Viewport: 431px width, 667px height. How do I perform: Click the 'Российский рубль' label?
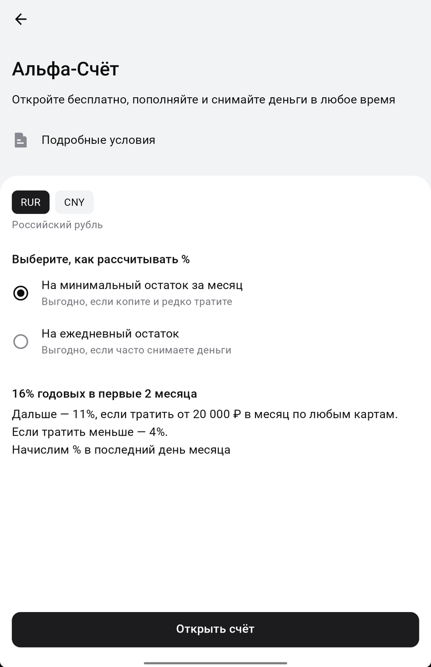57,225
